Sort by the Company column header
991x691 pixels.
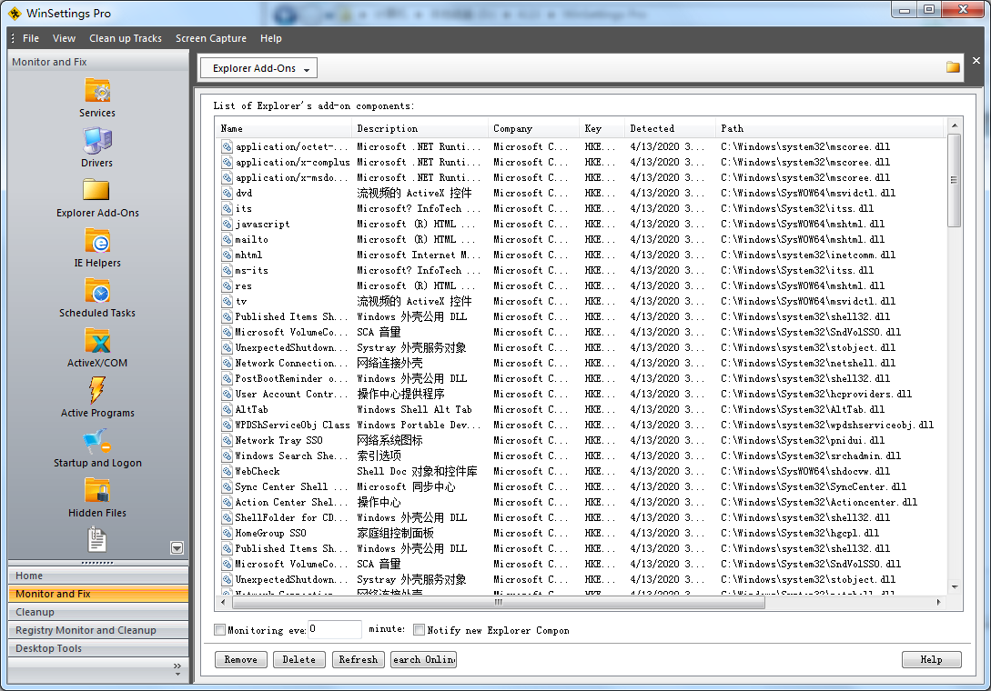[x=533, y=128]
